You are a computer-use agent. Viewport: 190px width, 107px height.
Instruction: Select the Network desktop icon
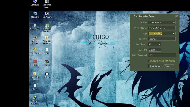35,15
